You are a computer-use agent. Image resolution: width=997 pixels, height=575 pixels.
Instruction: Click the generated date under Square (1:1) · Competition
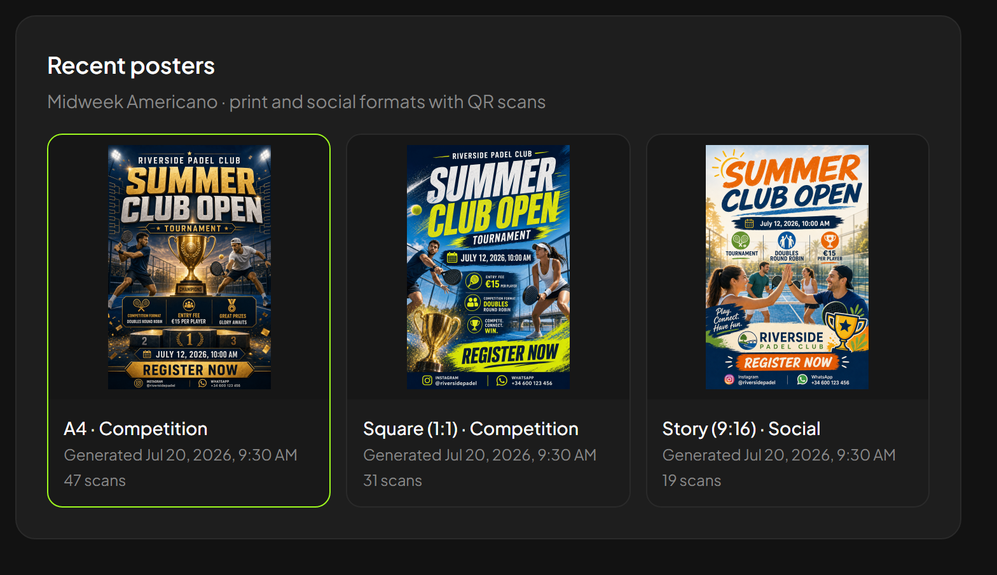point(480,455)
